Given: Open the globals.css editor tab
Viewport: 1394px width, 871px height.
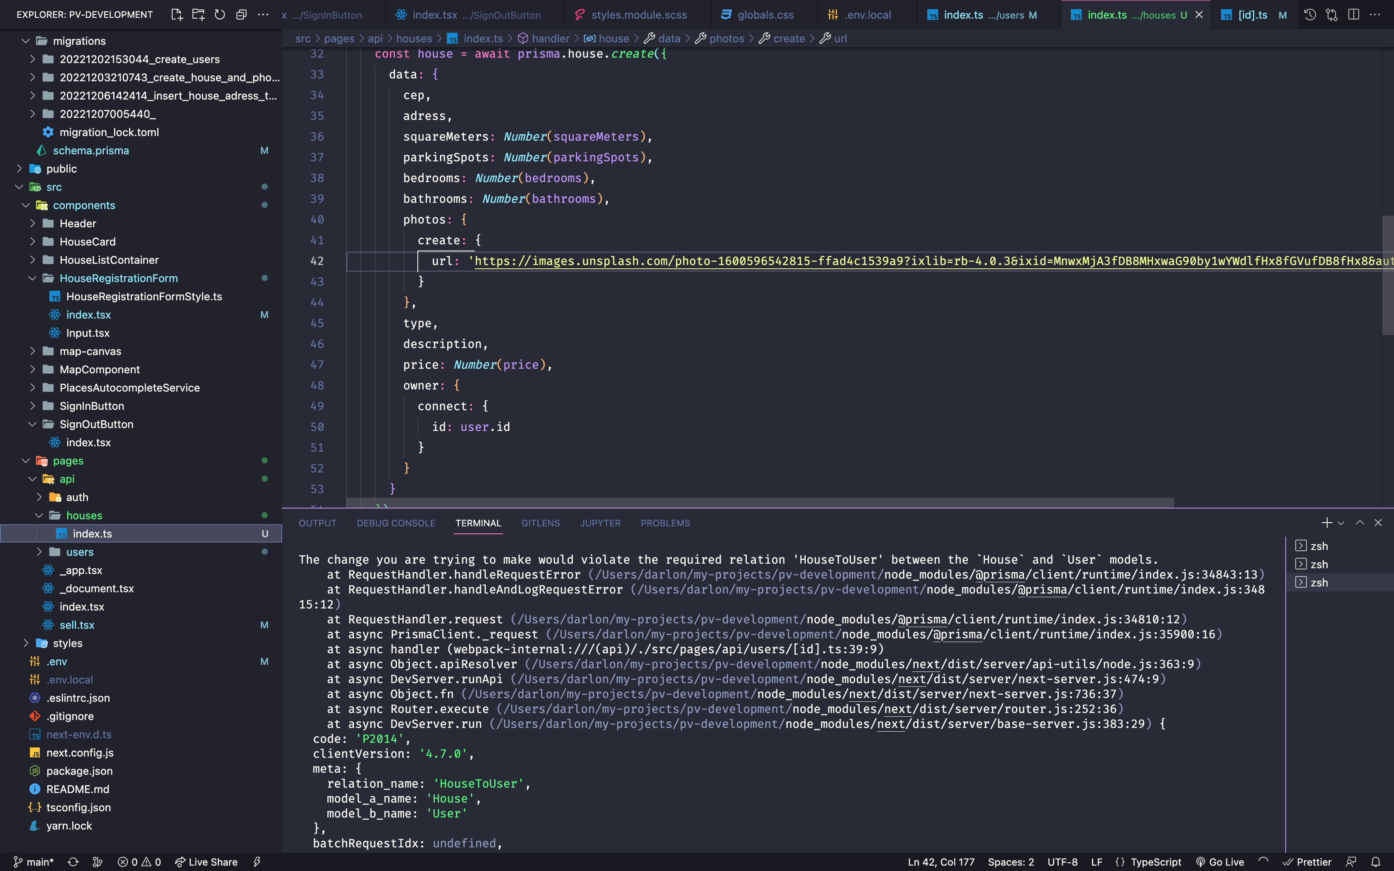Looking at the screenshot, I should [x=765, y=15].
